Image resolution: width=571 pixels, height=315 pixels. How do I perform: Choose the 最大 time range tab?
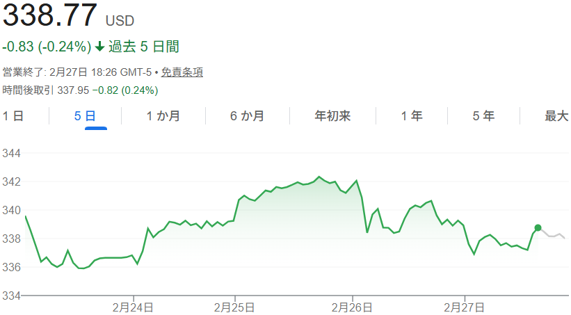pyautogui.click(x=556, y=116)
